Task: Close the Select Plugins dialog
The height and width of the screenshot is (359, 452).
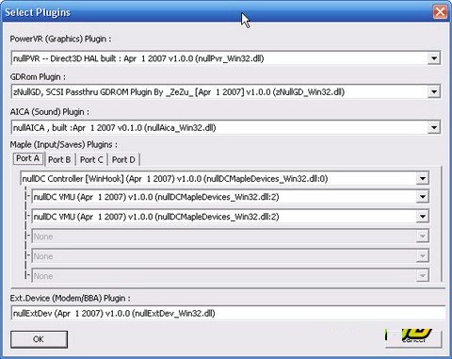Action: click(440, 12)
